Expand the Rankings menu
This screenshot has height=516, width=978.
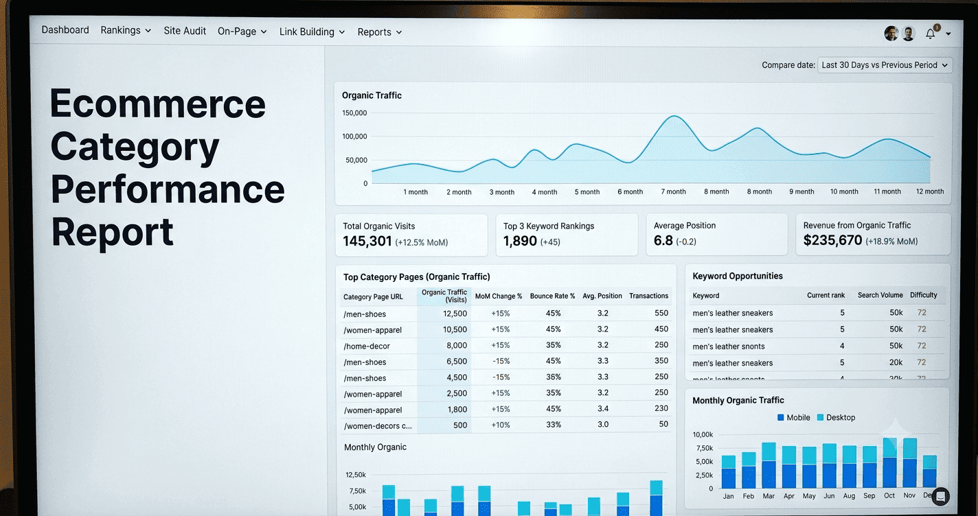pyautogui.click(x=126, y=30)
